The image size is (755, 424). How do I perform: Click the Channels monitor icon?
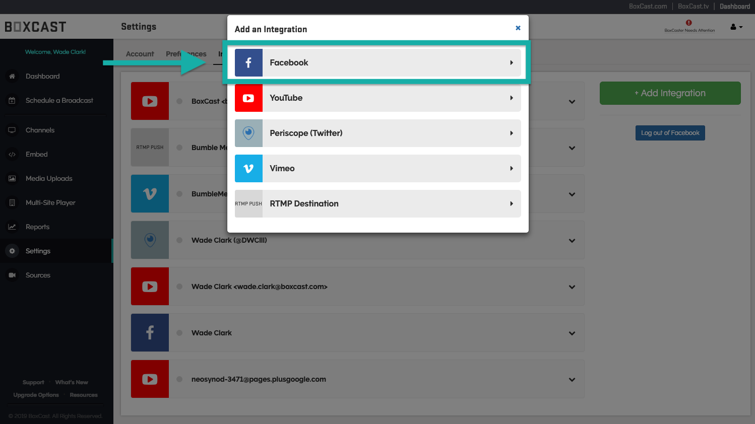pos(12,130)
